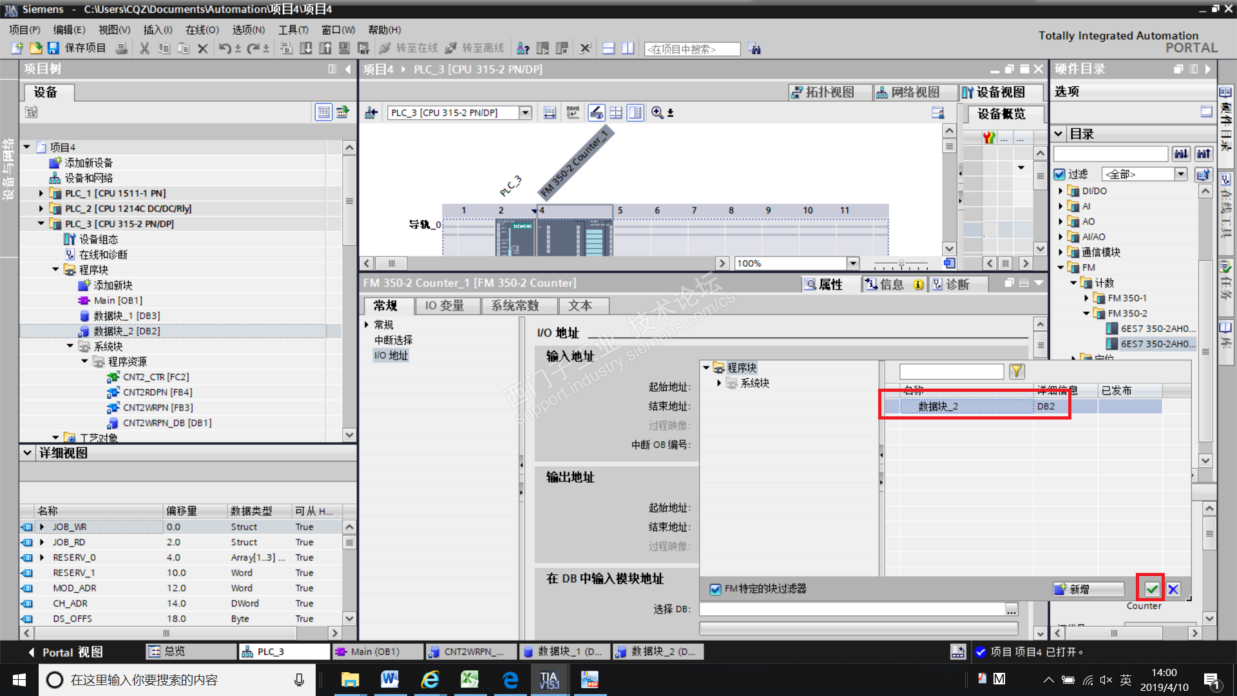Image resolution: width=1237 pixels, height=696 pixels.
Task: Open the 100% zoom level dropdown
Action: click(853, 263)
